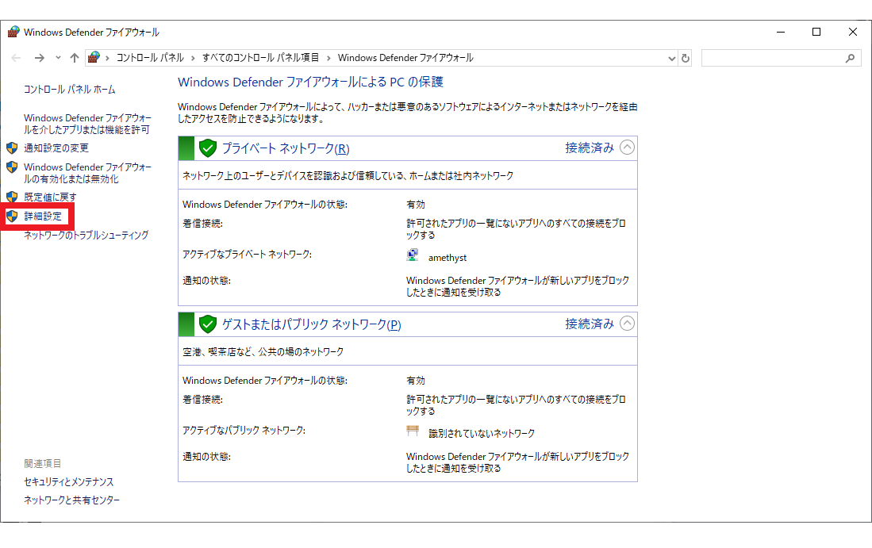This screenshot has width=872, height=548.
Task: Go up one level with the up arrow
Action: tap(75, 58)
